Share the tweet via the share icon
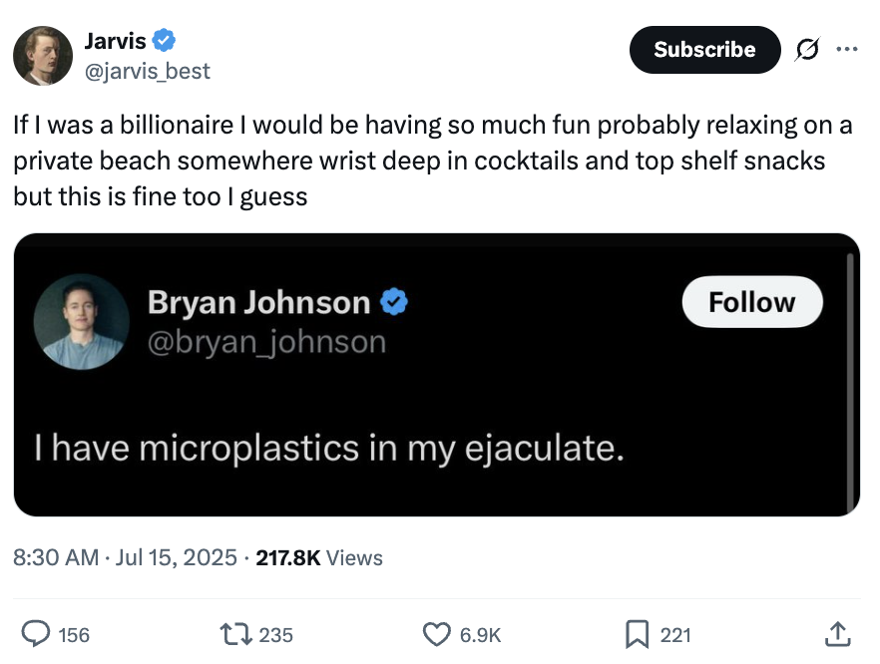The width and height of the screenshot is (880, 664). (x=835, y=634)
